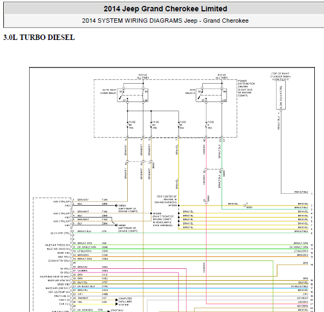
Task: Click the 'SCR RELAY 2' label
Action: 190,91
